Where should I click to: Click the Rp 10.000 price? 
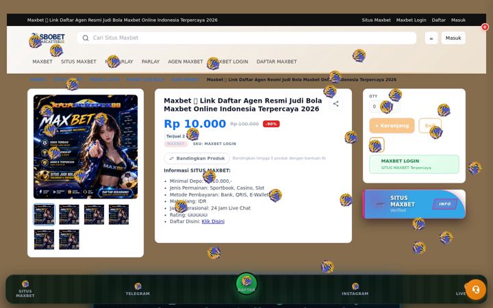click(x=195, y=124)
